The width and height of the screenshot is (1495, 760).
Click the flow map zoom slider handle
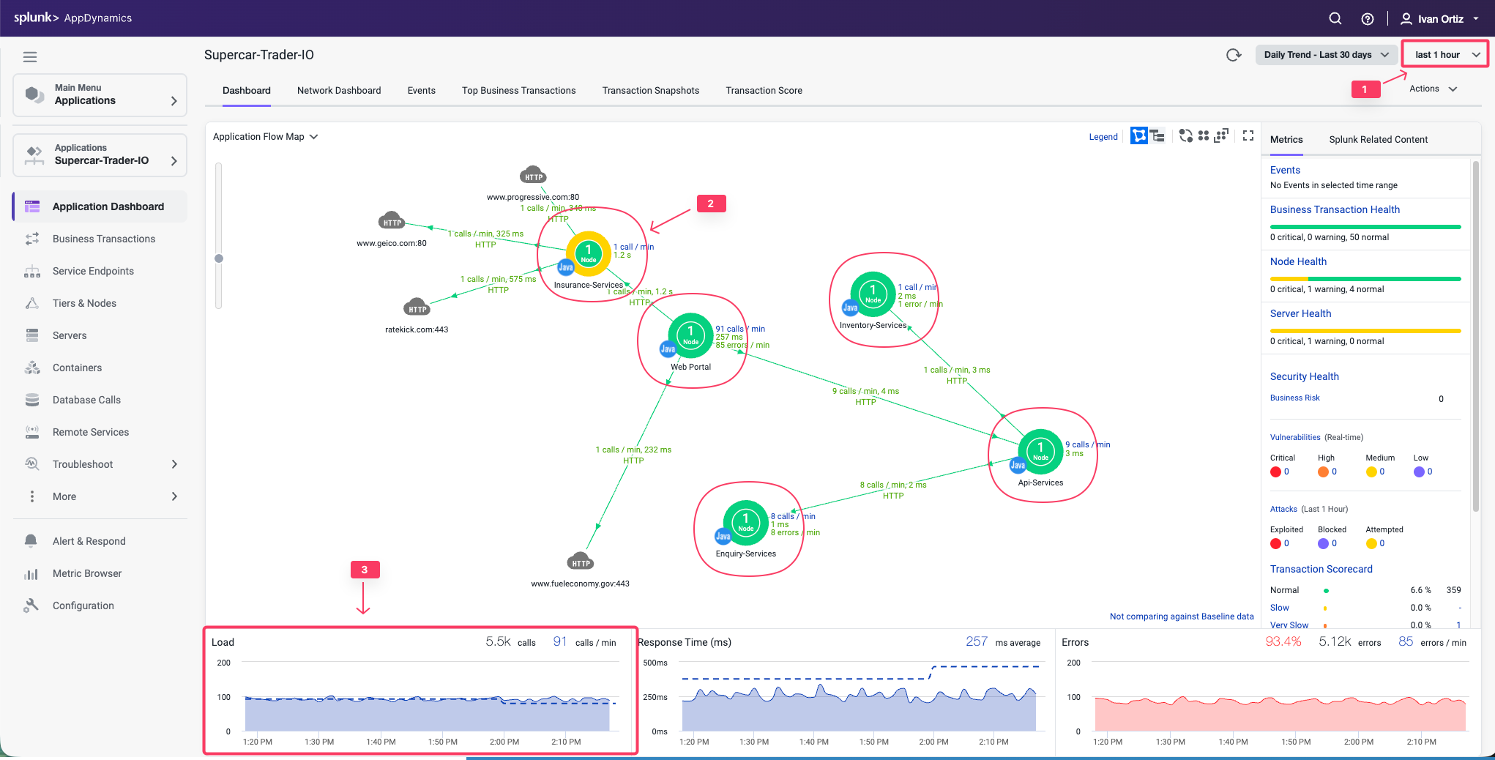[219, 258]
